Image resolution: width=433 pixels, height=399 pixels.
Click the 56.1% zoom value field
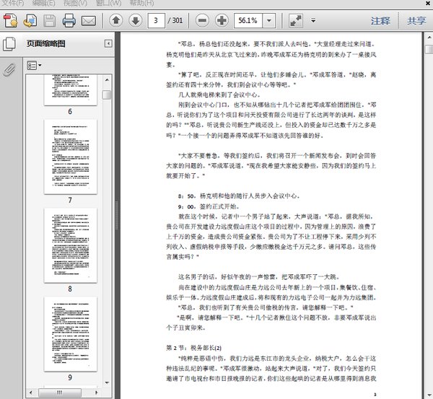(248, 20)
